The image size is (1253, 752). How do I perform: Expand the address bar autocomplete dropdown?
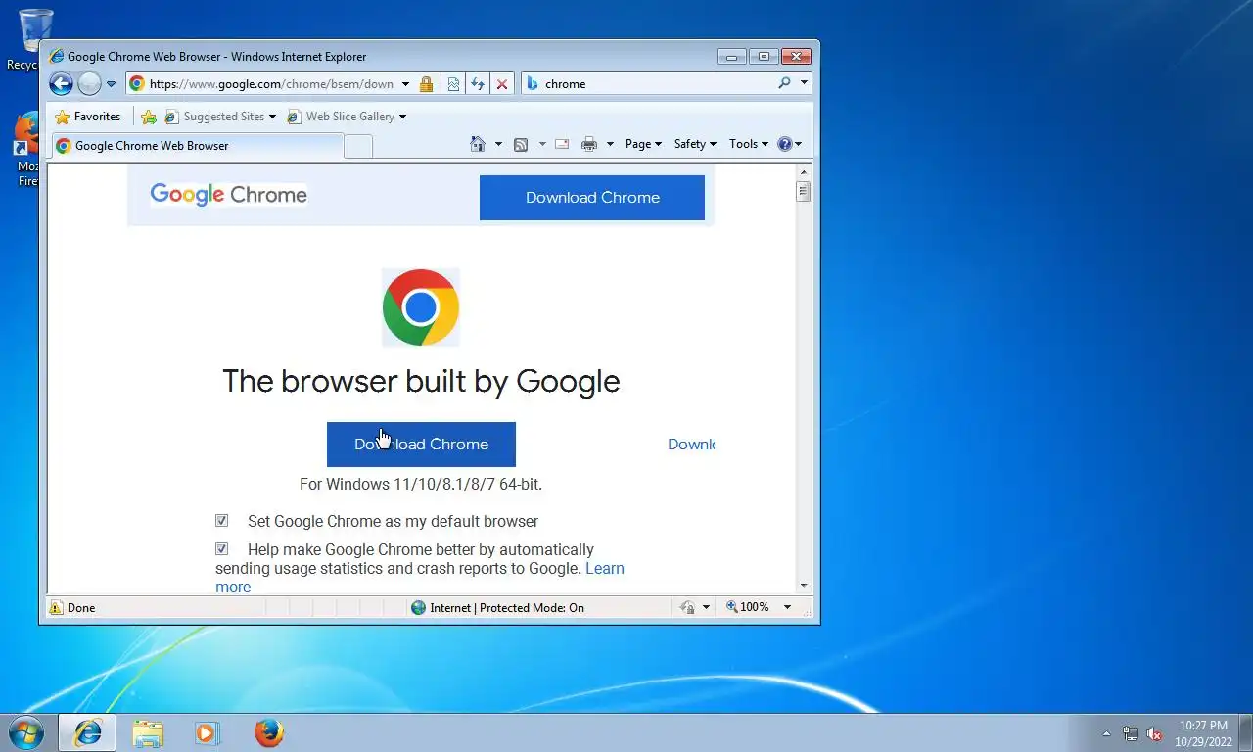pos(405,84)
